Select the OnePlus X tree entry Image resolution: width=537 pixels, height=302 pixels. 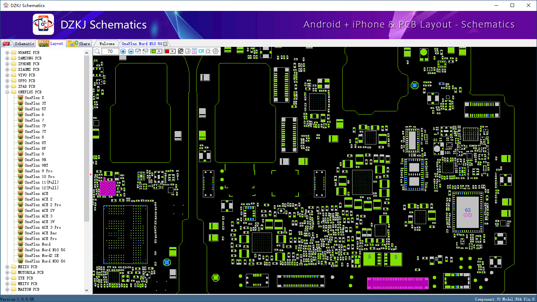click(x=34, y=98)
